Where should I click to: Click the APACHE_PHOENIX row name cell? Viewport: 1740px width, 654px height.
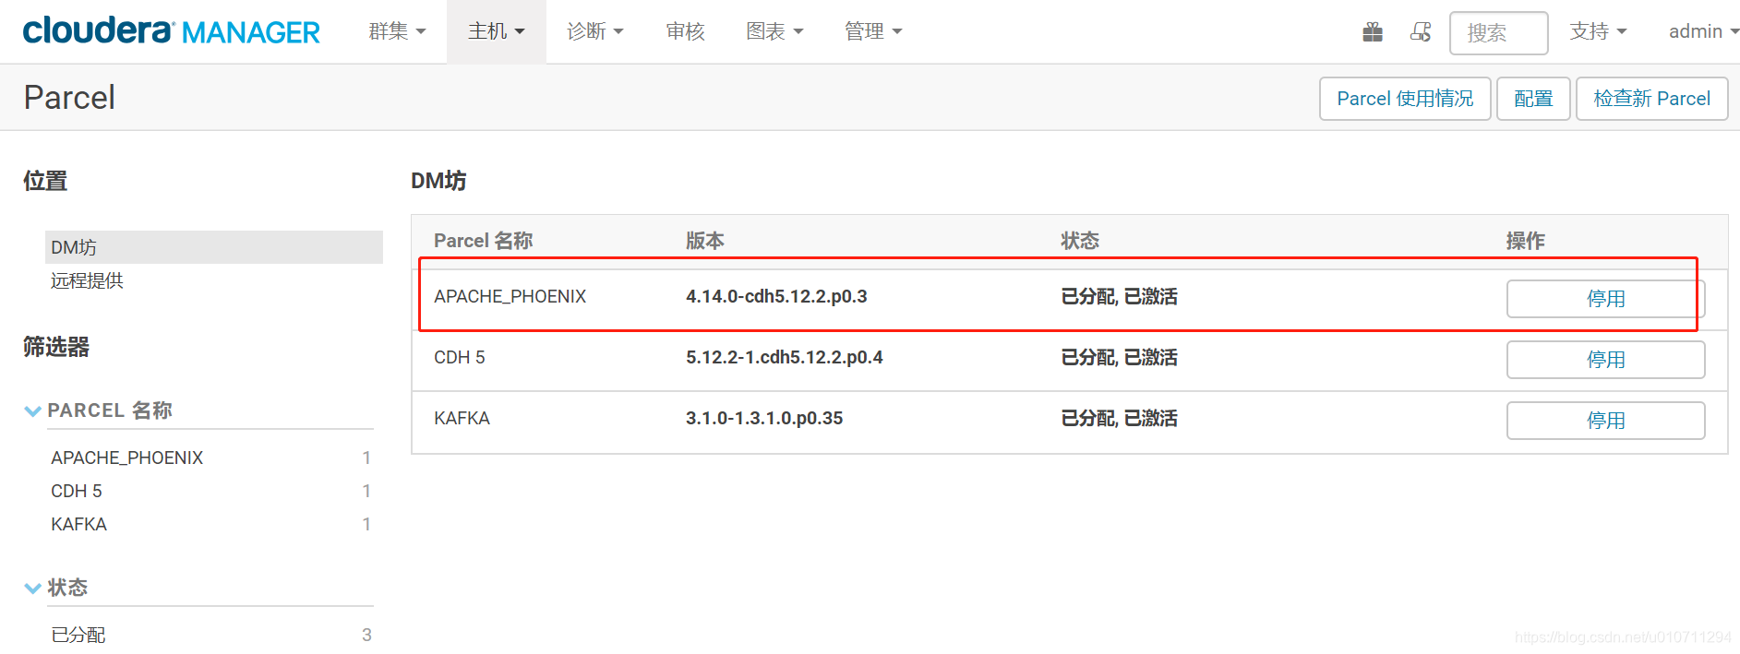tap(510, 296)
